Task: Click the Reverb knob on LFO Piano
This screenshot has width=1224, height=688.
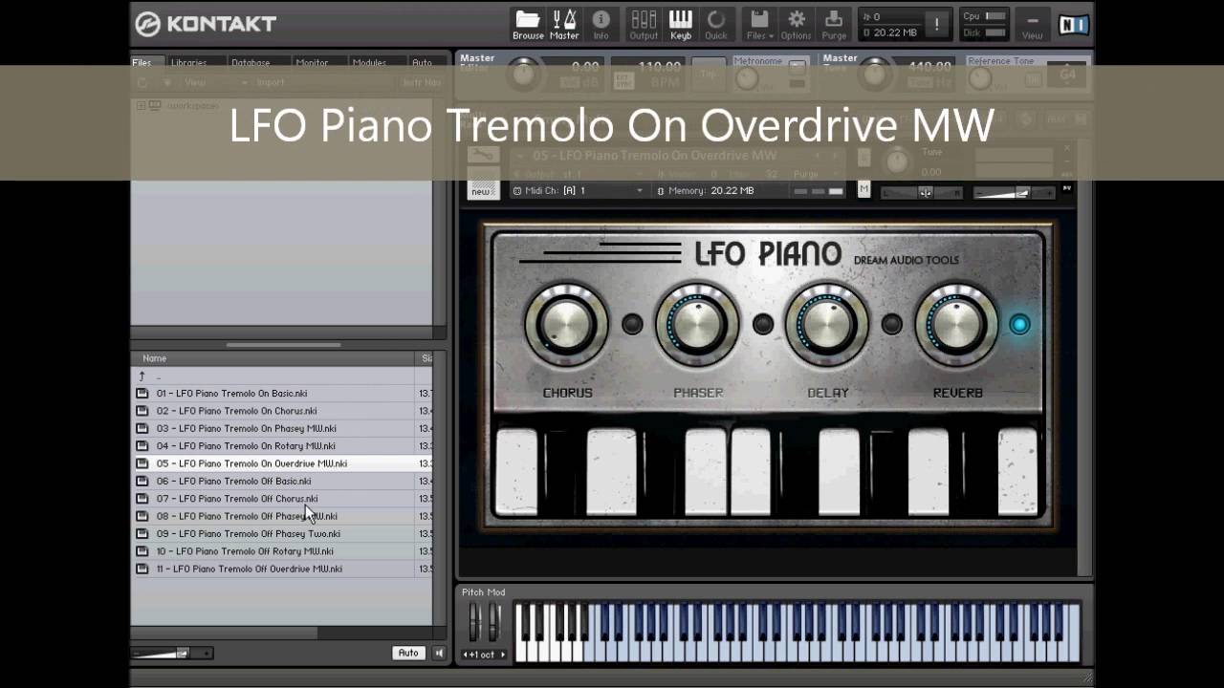Action: pos(956,325)
